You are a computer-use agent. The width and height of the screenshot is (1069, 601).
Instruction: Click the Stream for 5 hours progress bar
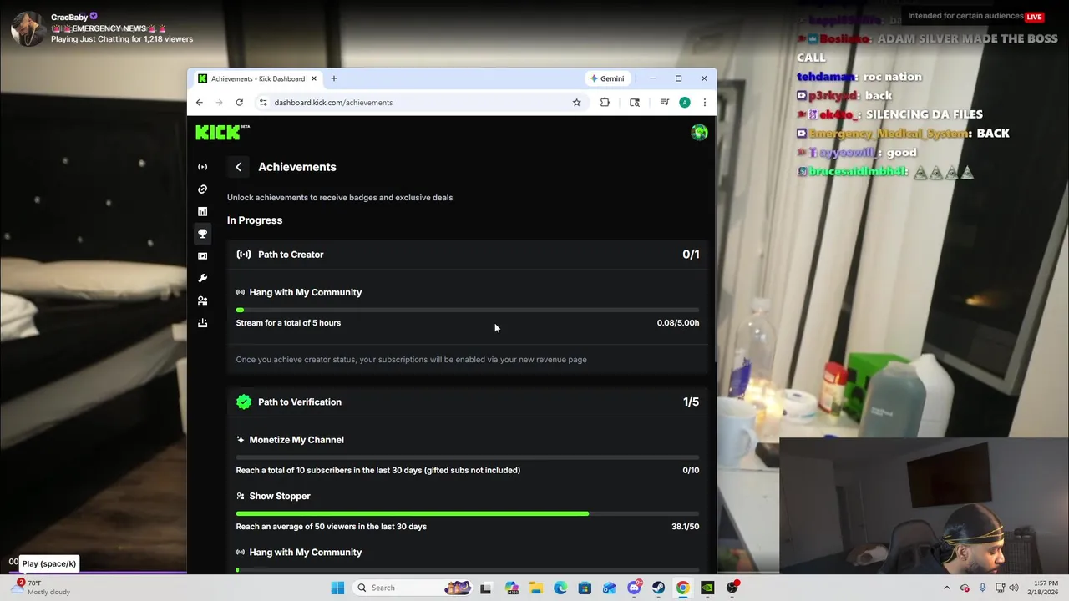click(x=468, y=310)
